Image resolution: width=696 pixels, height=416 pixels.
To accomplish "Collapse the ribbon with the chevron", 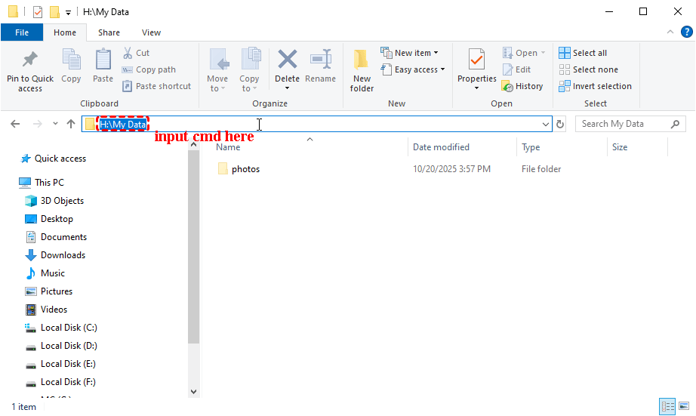I will point(669,32).
